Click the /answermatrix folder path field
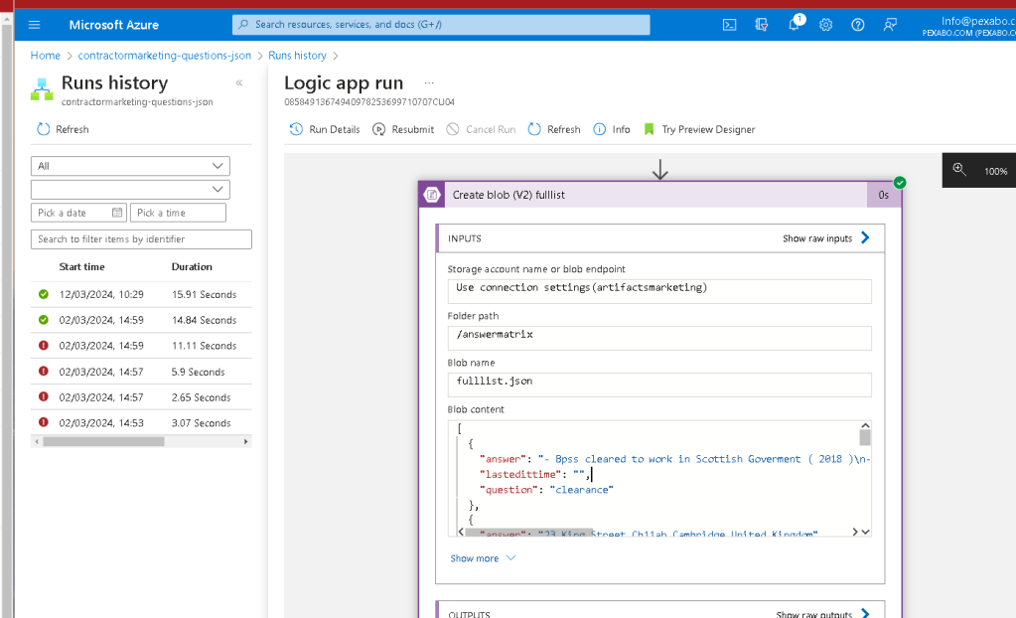Viewport: 1016px width, 618px height. pyautogui.click(x=659, y=338)
